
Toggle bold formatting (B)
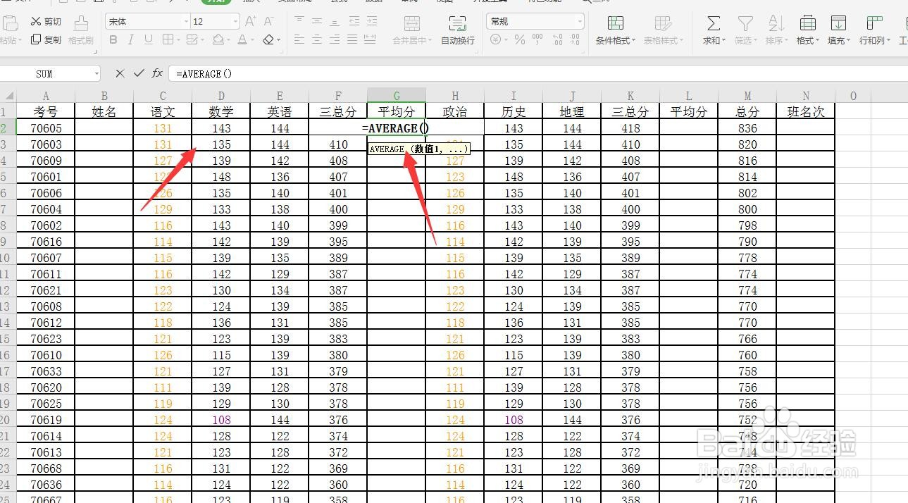coord(113,40)
